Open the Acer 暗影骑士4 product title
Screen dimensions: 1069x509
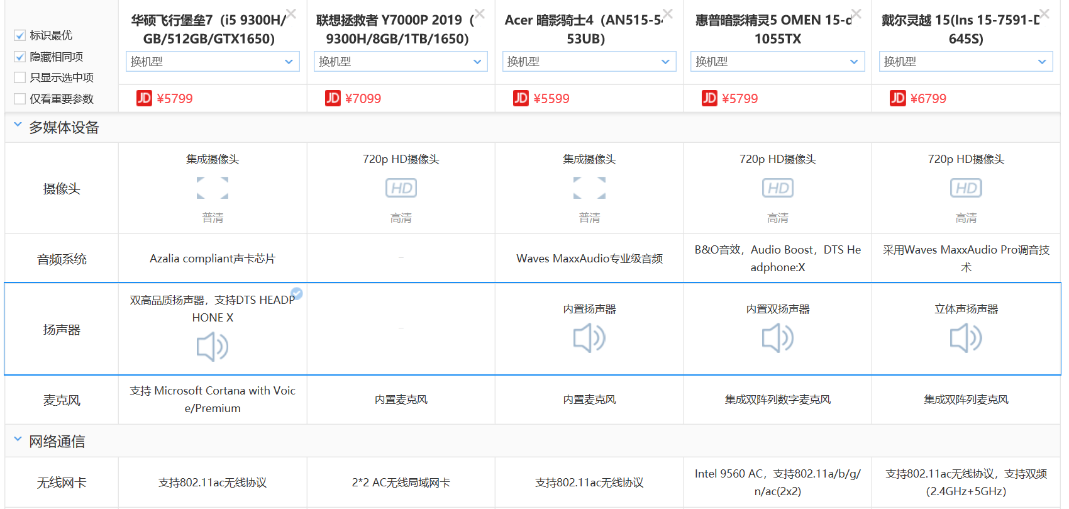pos(585,30)
